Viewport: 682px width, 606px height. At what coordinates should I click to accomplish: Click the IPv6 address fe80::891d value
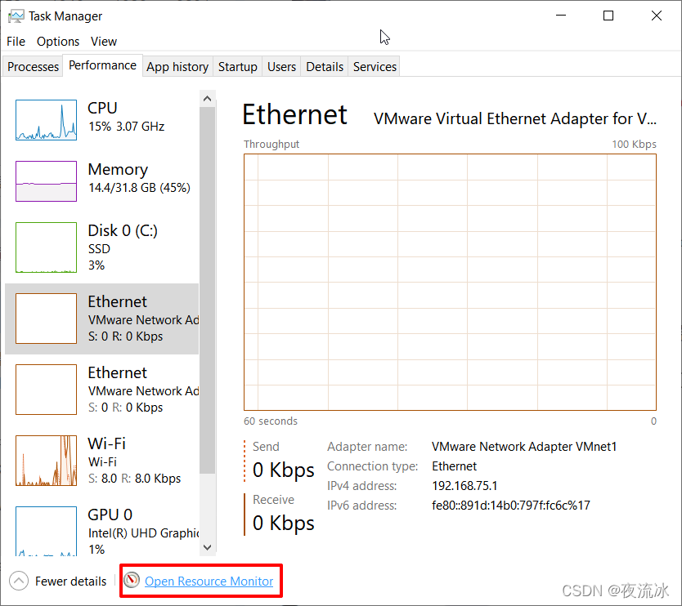511,506
